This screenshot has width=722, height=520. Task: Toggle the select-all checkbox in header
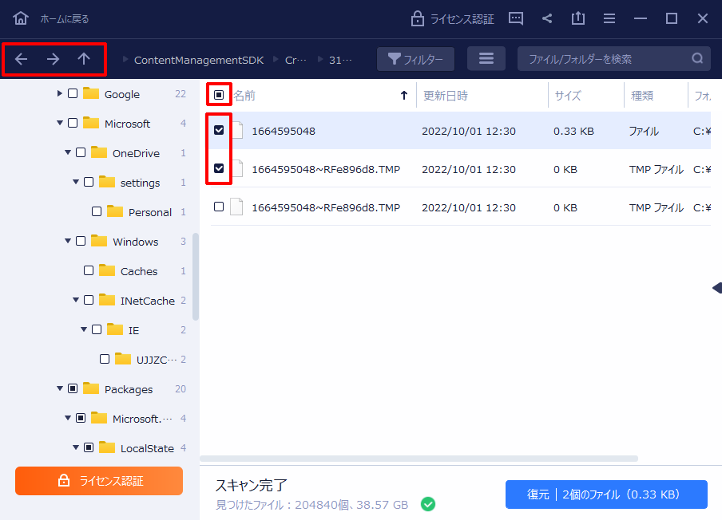[219, 96]
